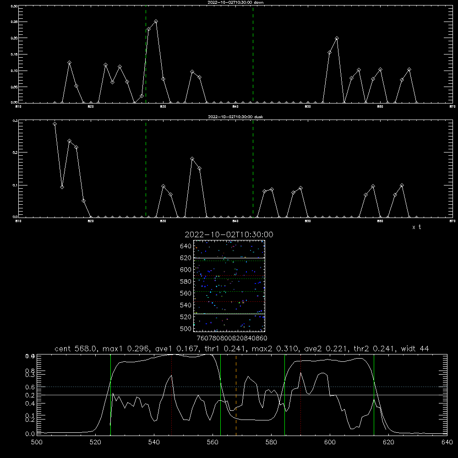Click the '560' x-axis label of the bottom plot
The width and height of the screenshot is (458, 458).
(x=213, y=442)
